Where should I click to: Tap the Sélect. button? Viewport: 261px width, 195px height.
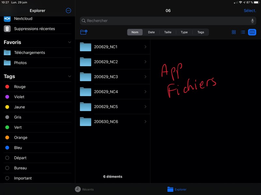click(x=250, y=11)
